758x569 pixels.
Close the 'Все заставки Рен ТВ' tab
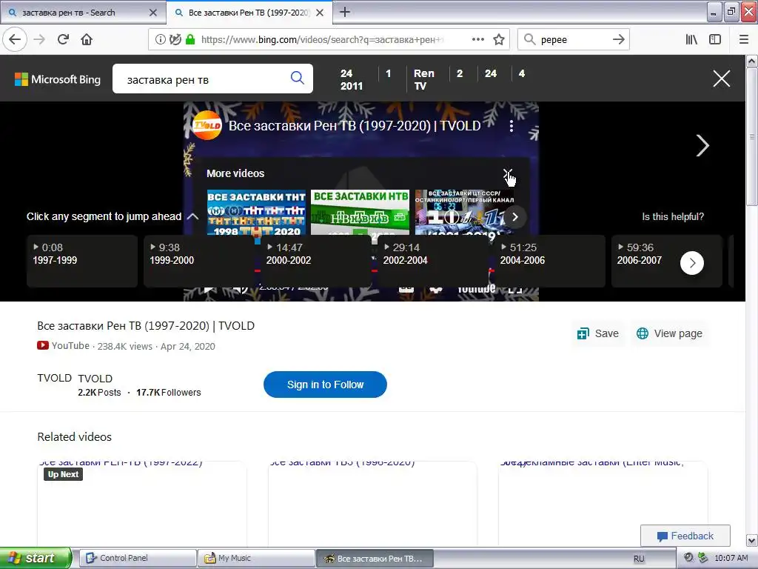320,13
